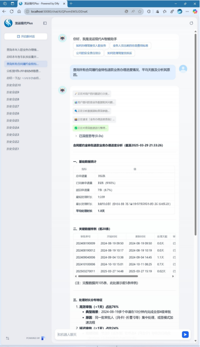Screen dimensions: 200x347
Task: Open conversation 历史会话10 in sidebar
Action: pos(13,85)
